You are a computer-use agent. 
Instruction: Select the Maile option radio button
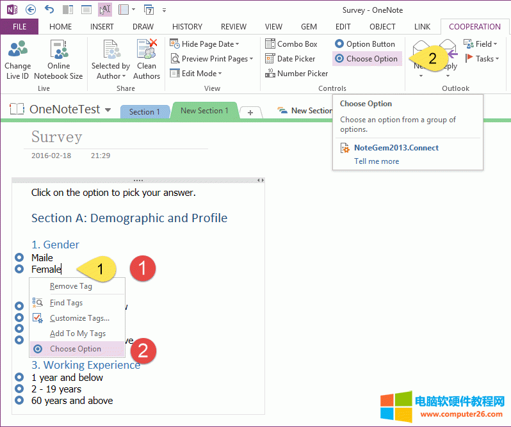[x=19, y=257]
